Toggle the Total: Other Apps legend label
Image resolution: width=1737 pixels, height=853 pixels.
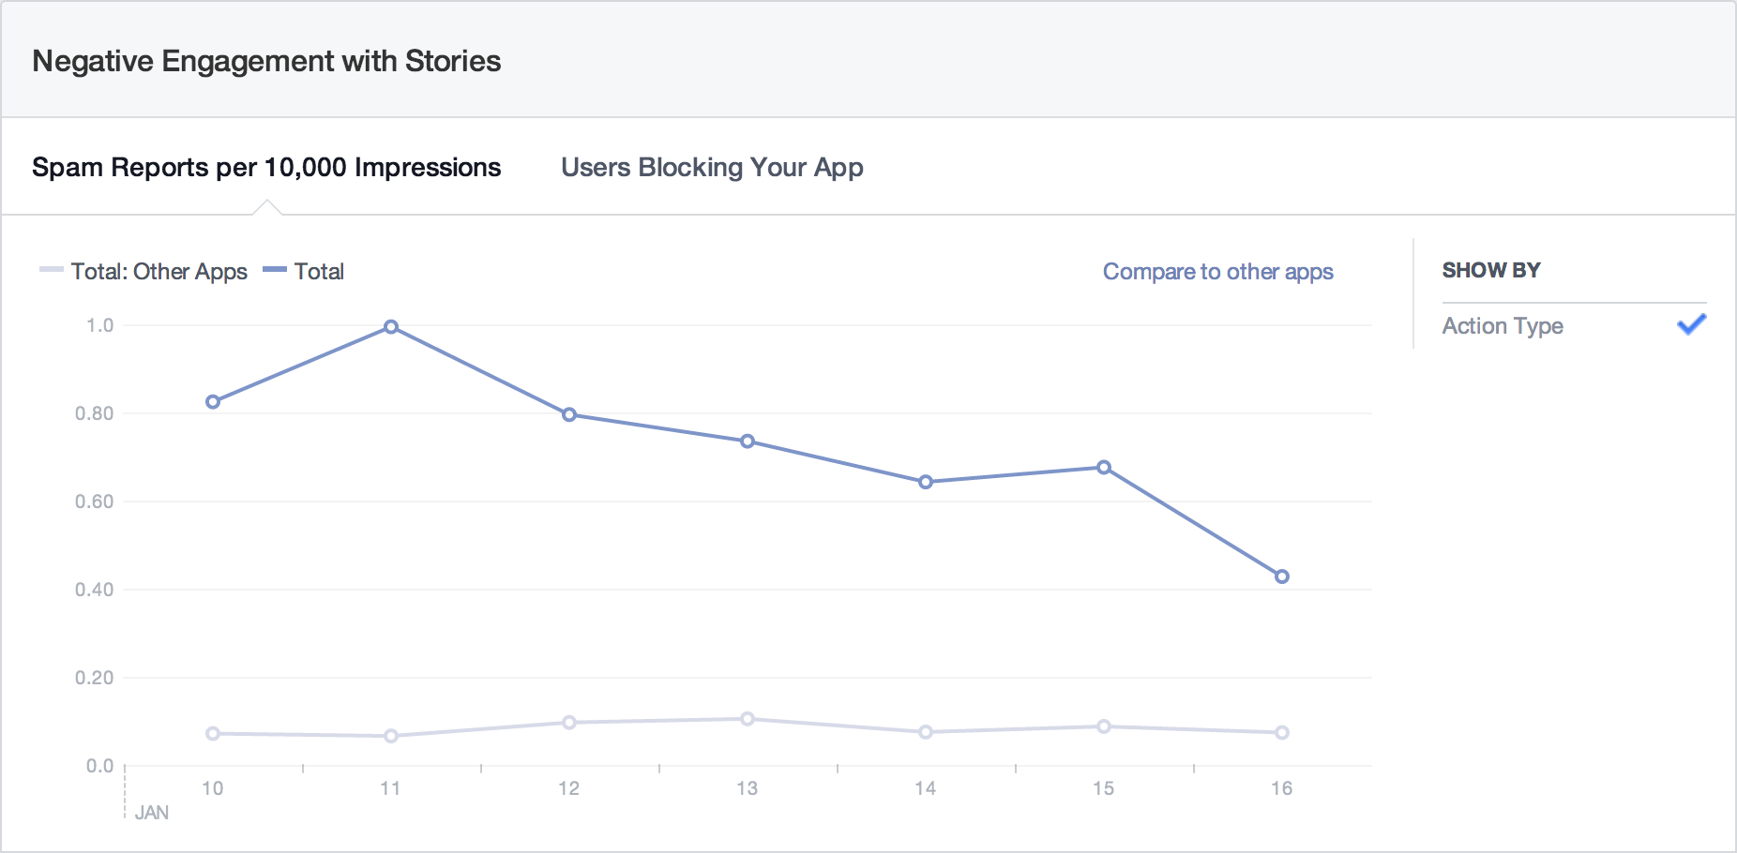[159, 272]
